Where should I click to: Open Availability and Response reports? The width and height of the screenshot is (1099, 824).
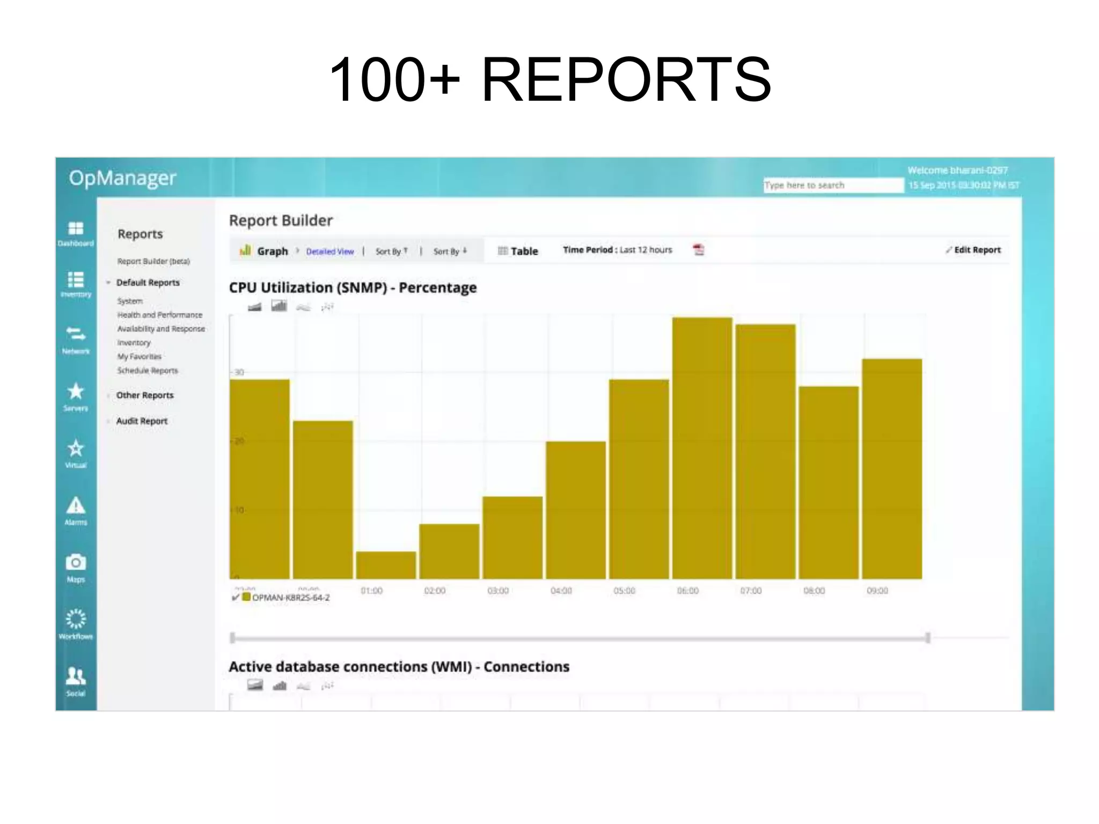[161, 329]
